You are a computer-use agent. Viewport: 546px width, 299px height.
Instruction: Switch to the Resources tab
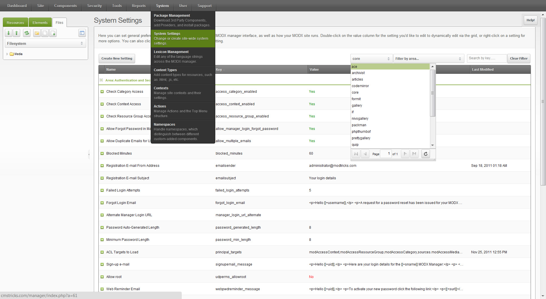click(15, 22)
